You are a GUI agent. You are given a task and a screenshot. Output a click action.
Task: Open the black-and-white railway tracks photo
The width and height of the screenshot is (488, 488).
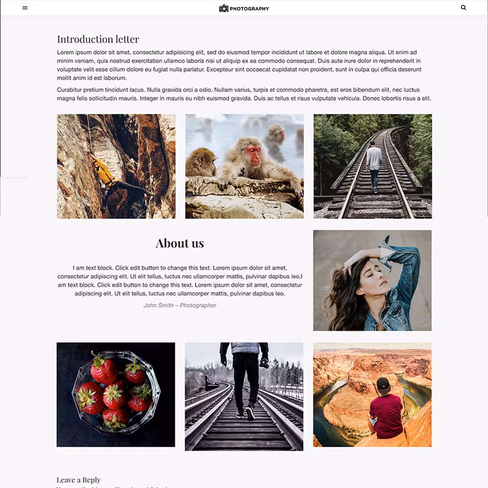coord(244,397)
